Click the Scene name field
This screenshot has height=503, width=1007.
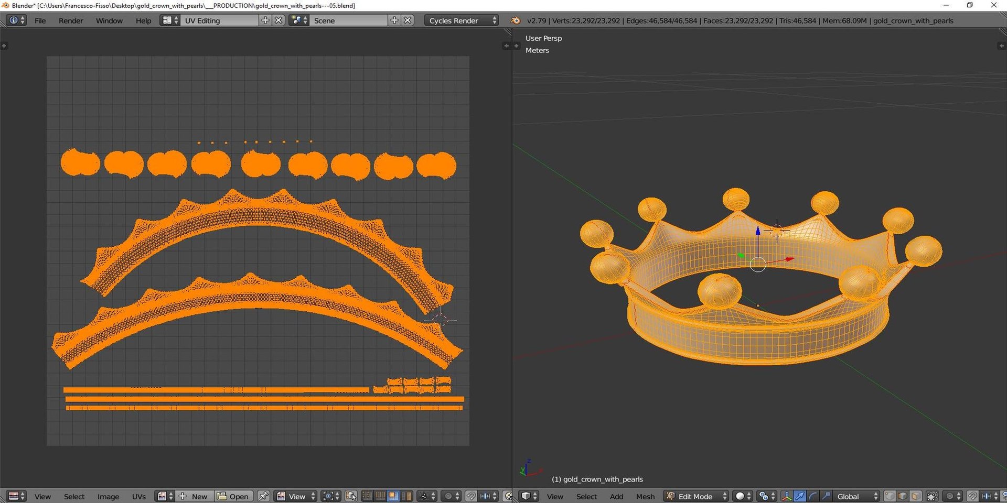(349, 20)
